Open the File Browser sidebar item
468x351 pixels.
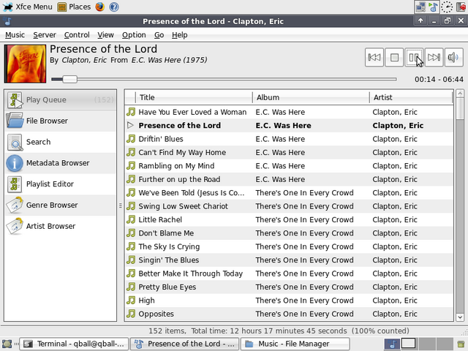pos(61,121)
